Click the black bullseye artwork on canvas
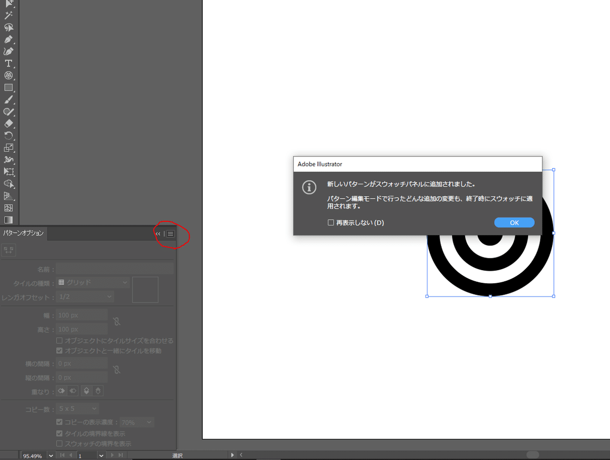The height and width of the screenshot is (460, 610). (490, 266)
